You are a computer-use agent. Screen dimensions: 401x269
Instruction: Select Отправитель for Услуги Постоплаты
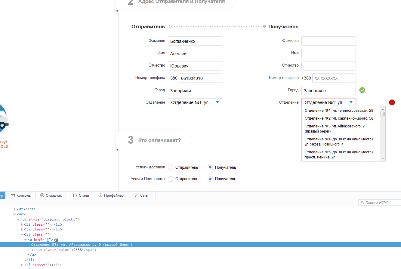click(171, 179)
